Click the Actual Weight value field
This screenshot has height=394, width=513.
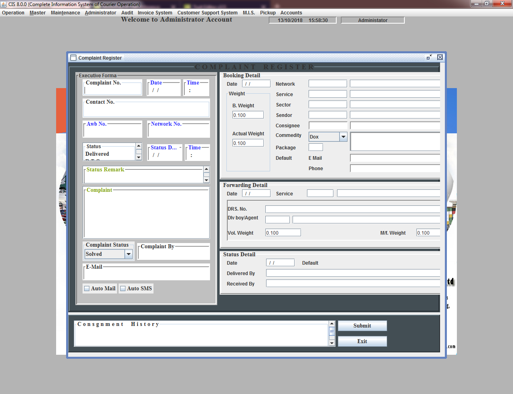click(248, 143)
